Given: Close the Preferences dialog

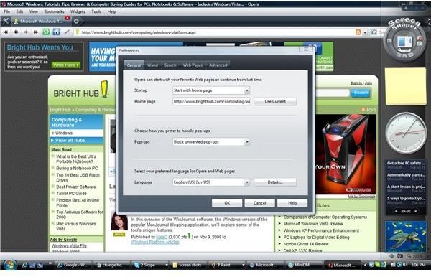Looking at the screenshot, I should click(x=306, y=50).
